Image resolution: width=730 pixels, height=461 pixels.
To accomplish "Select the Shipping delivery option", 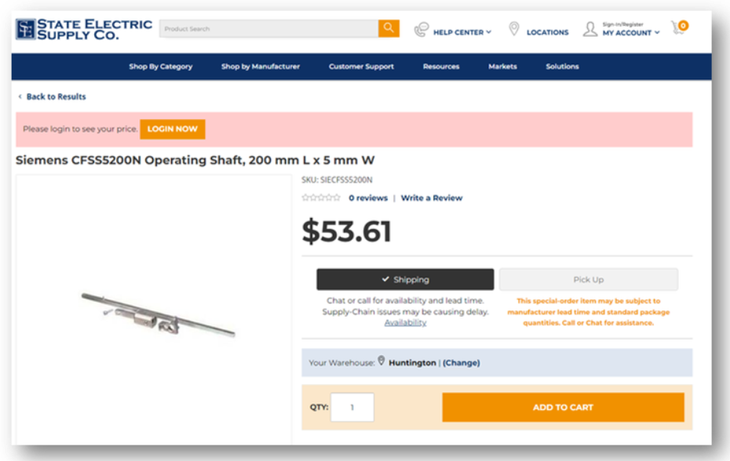I will pyautogui.click(x=405, y=280).
